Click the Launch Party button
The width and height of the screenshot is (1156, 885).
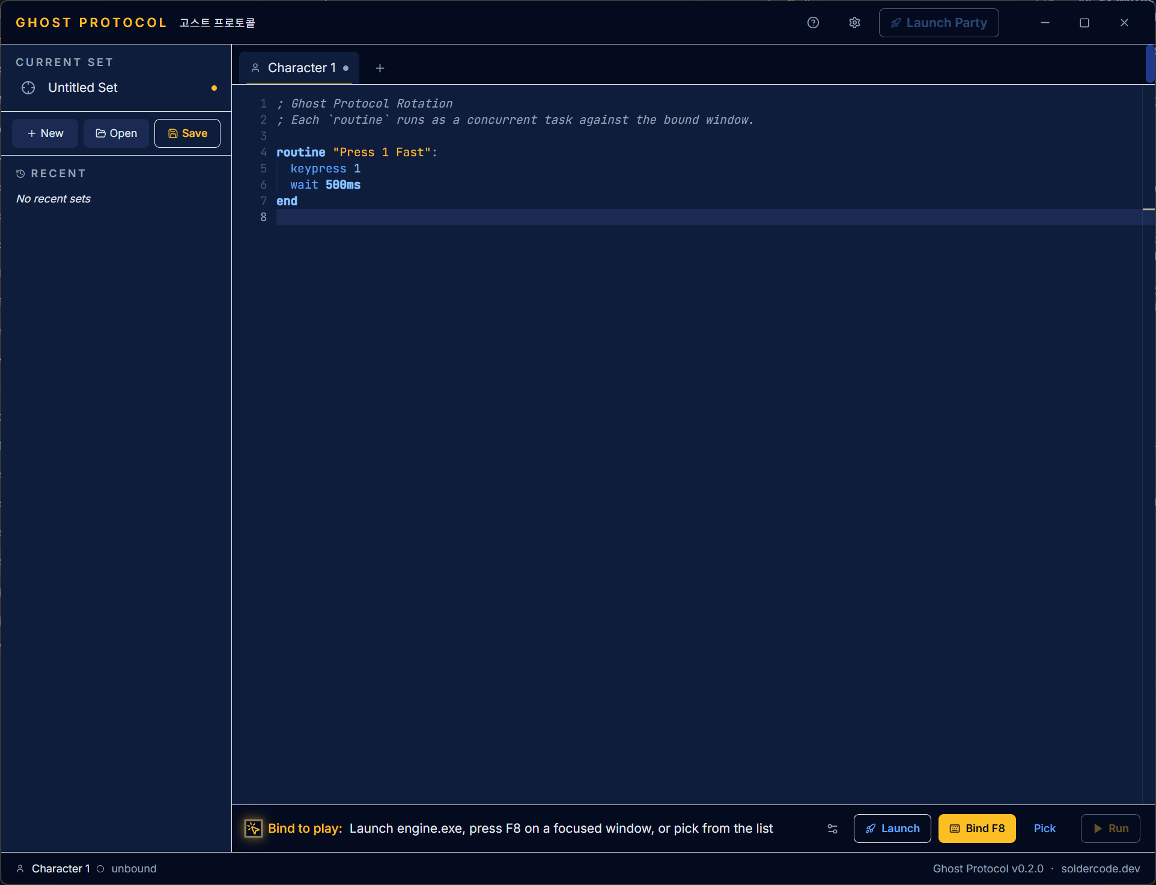click(938, 22)
